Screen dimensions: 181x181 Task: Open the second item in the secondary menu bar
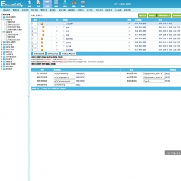tap(16, 10)
